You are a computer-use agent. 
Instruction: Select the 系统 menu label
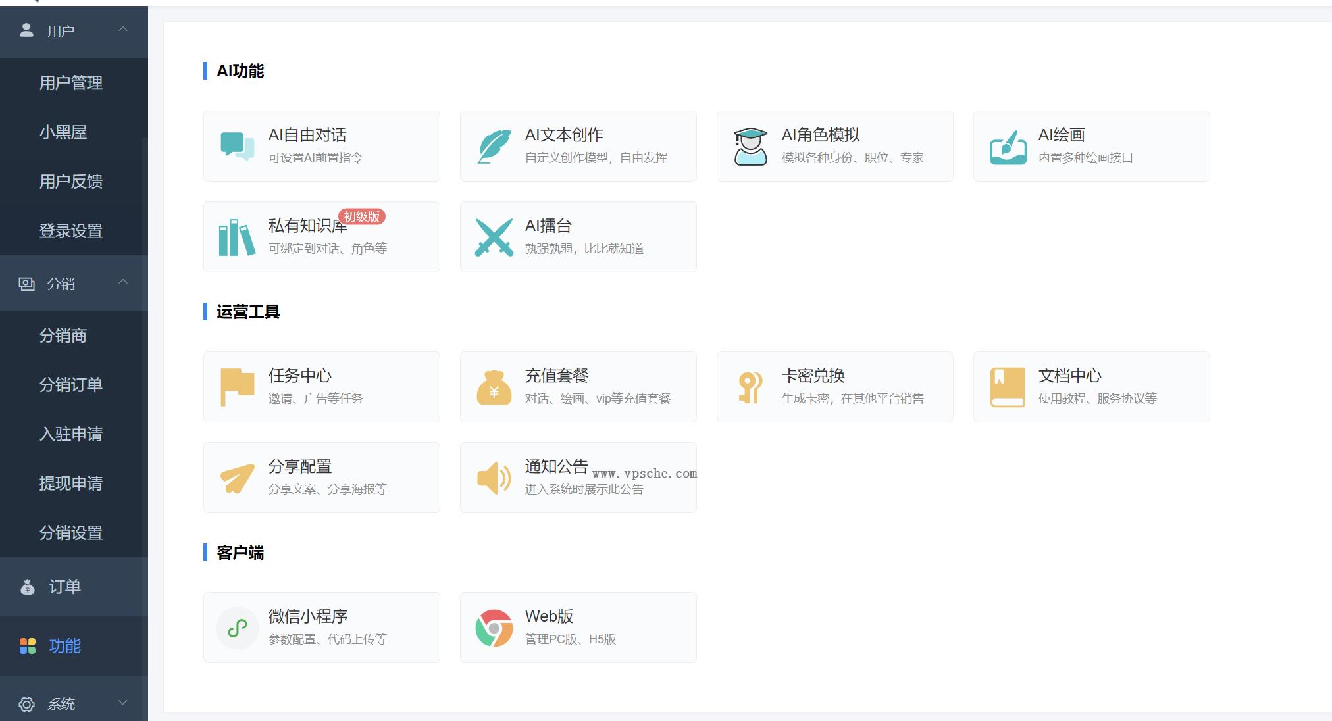point(61,705)
